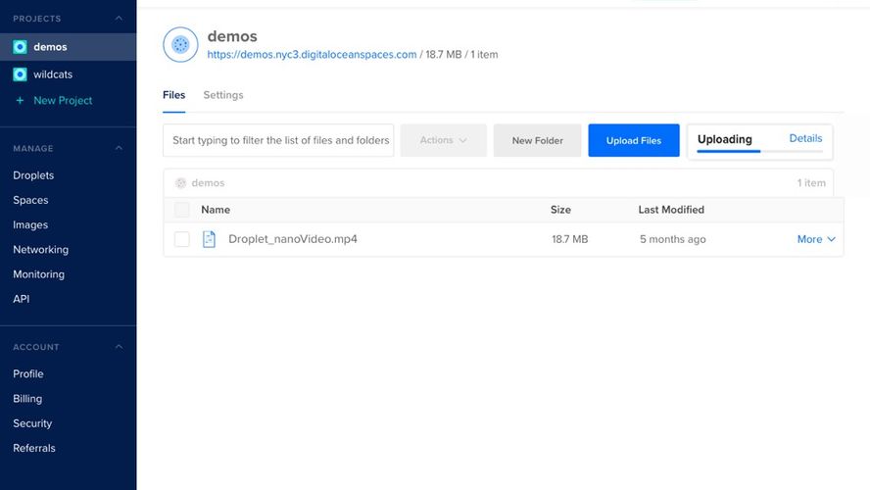
Task: Click the small demos breadcrumb icon
Action: pos(180,182)
